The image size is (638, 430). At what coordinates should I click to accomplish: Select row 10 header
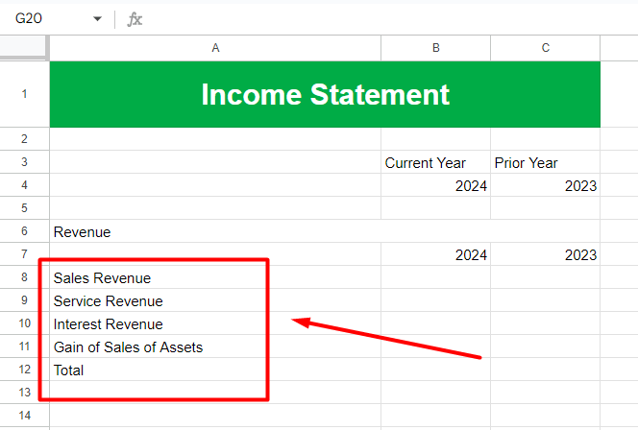pyautogui.click(x=24, y=323)
